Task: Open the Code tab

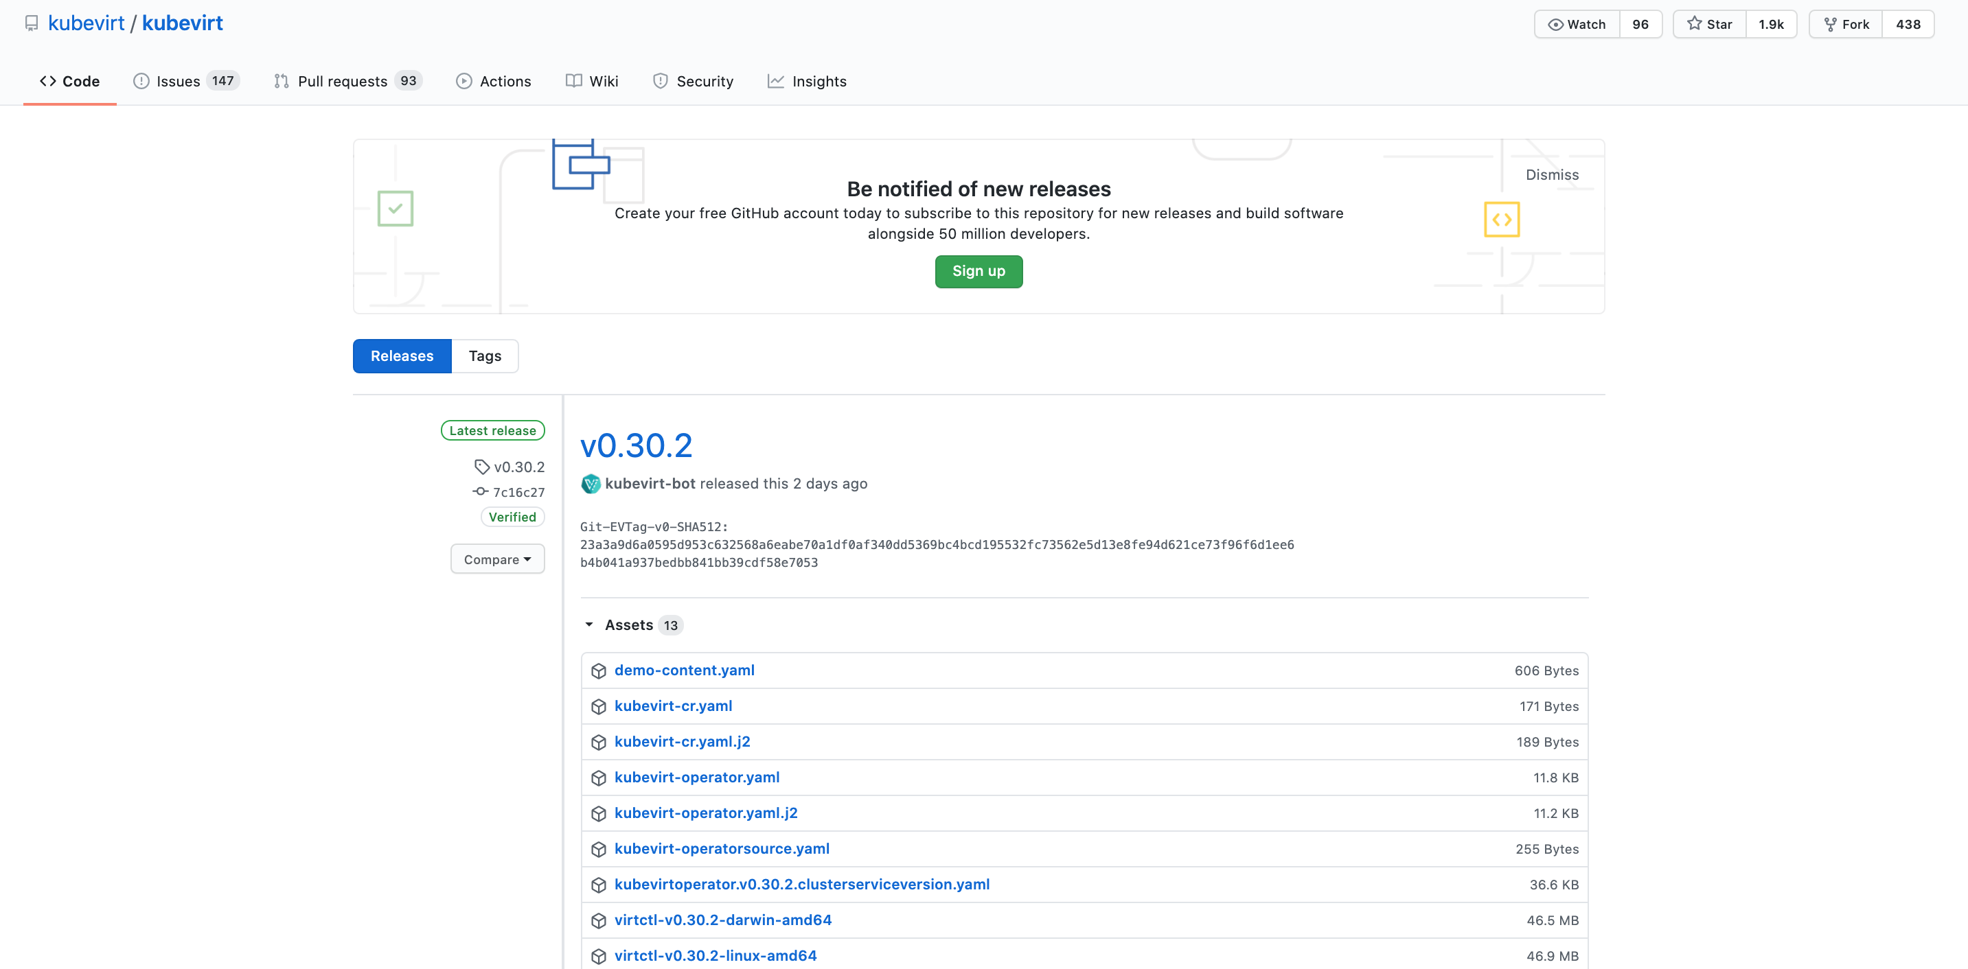Action: pos(69,81)
